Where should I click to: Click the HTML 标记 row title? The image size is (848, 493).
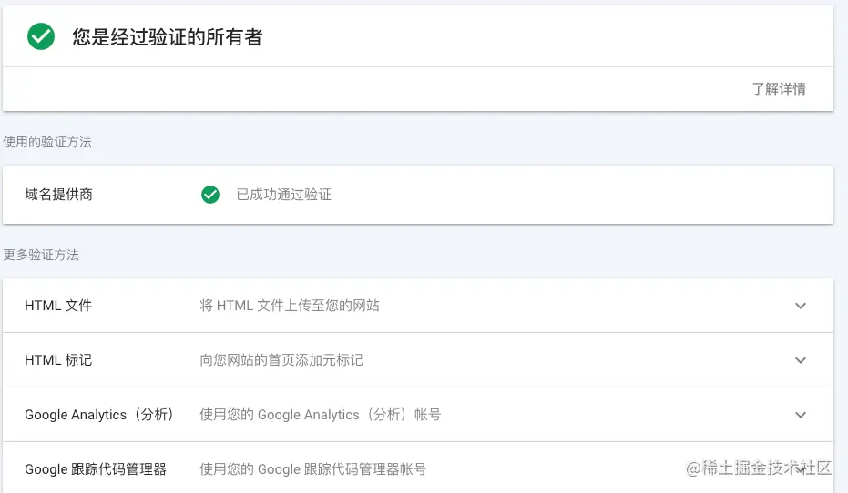pyautogui.click(x=58, y=360)
